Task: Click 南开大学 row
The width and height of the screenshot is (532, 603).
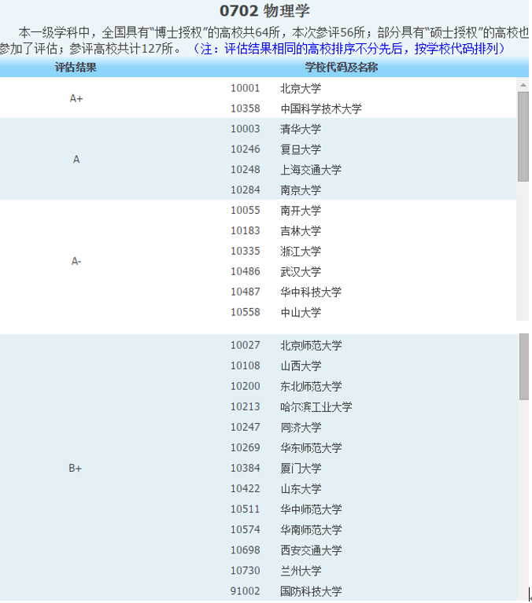Action: 301,211
